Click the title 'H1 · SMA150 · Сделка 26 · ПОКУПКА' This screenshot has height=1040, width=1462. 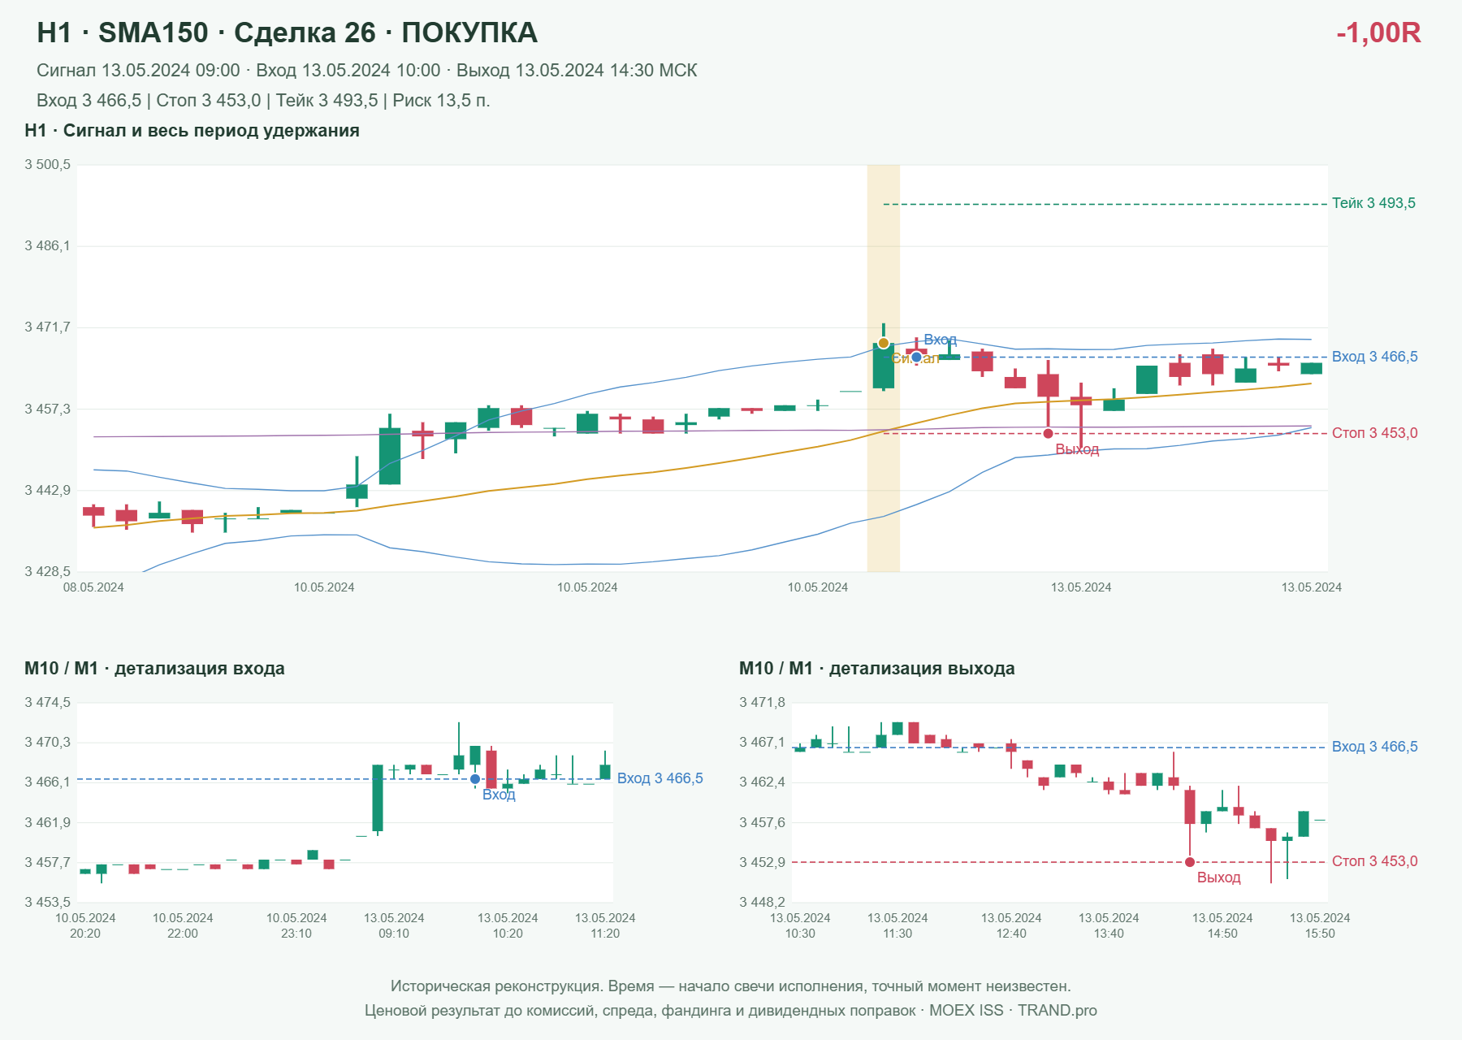coord(287,32)
